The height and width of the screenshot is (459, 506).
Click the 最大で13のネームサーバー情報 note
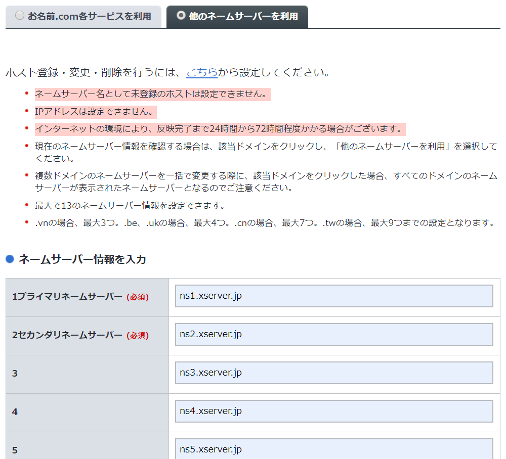pyautogui.click(x=130, y=206)
